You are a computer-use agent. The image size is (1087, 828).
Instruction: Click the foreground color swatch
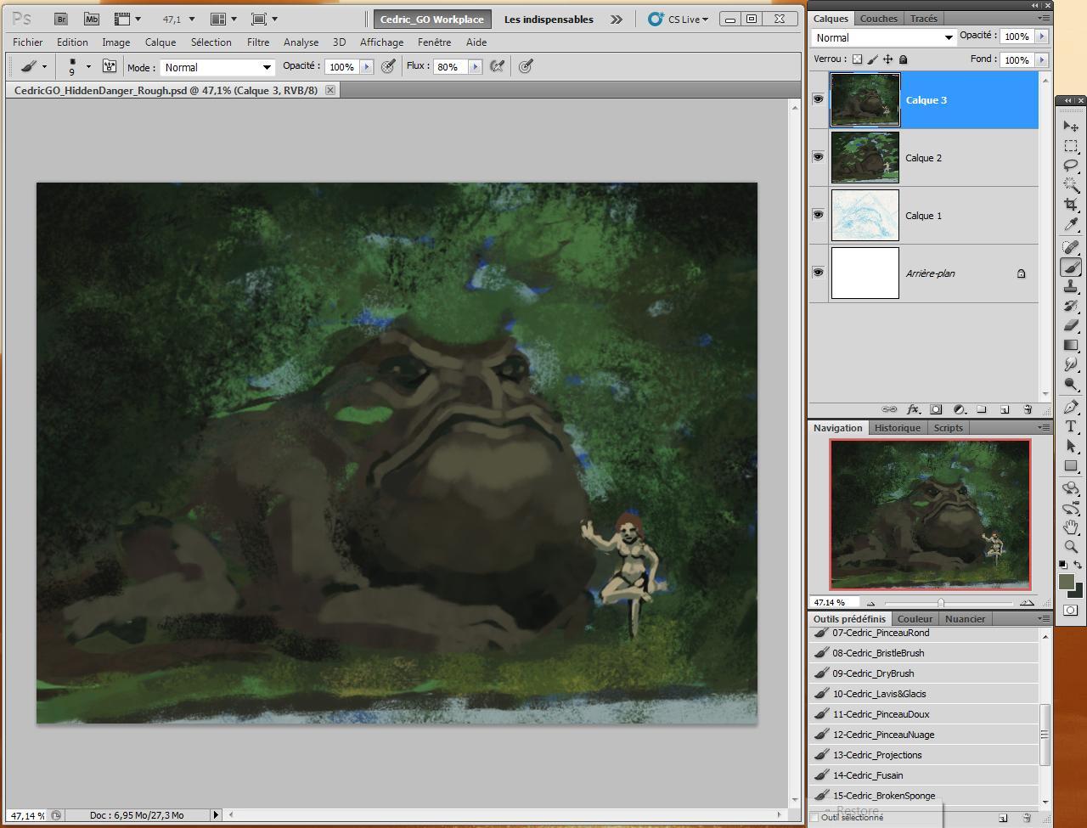pyautogui.click(x=1067, y=581)
